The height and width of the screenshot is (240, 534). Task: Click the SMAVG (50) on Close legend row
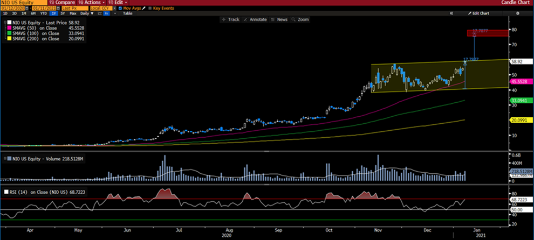pos(45,27)
